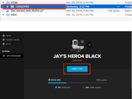Select the 100GOPRO folder name
The image size is (132, 99).
(x=22, y=7)
